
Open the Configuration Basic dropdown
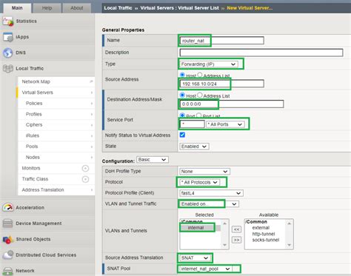point(153,160)
